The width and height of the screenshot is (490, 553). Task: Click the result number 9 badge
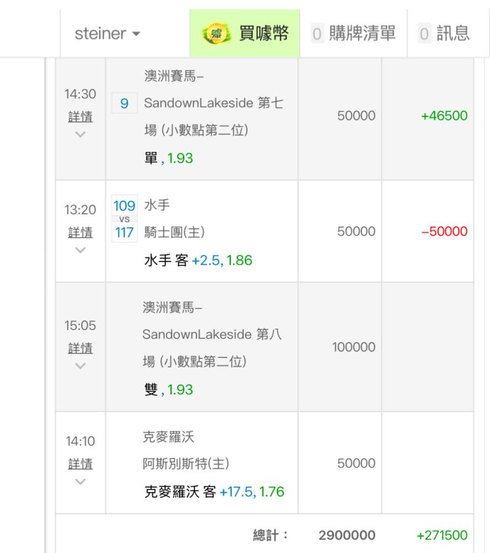124,103
